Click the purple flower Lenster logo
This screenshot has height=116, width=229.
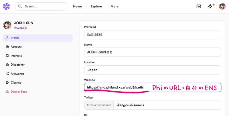(6, 6)
